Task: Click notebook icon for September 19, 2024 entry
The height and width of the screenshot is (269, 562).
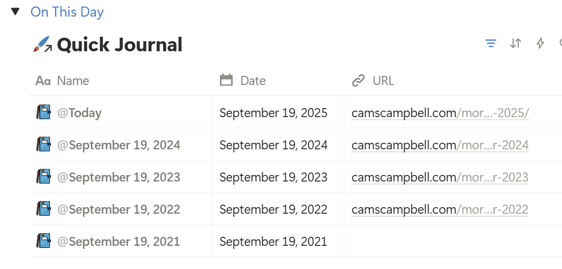Action: tap(44, 145)
